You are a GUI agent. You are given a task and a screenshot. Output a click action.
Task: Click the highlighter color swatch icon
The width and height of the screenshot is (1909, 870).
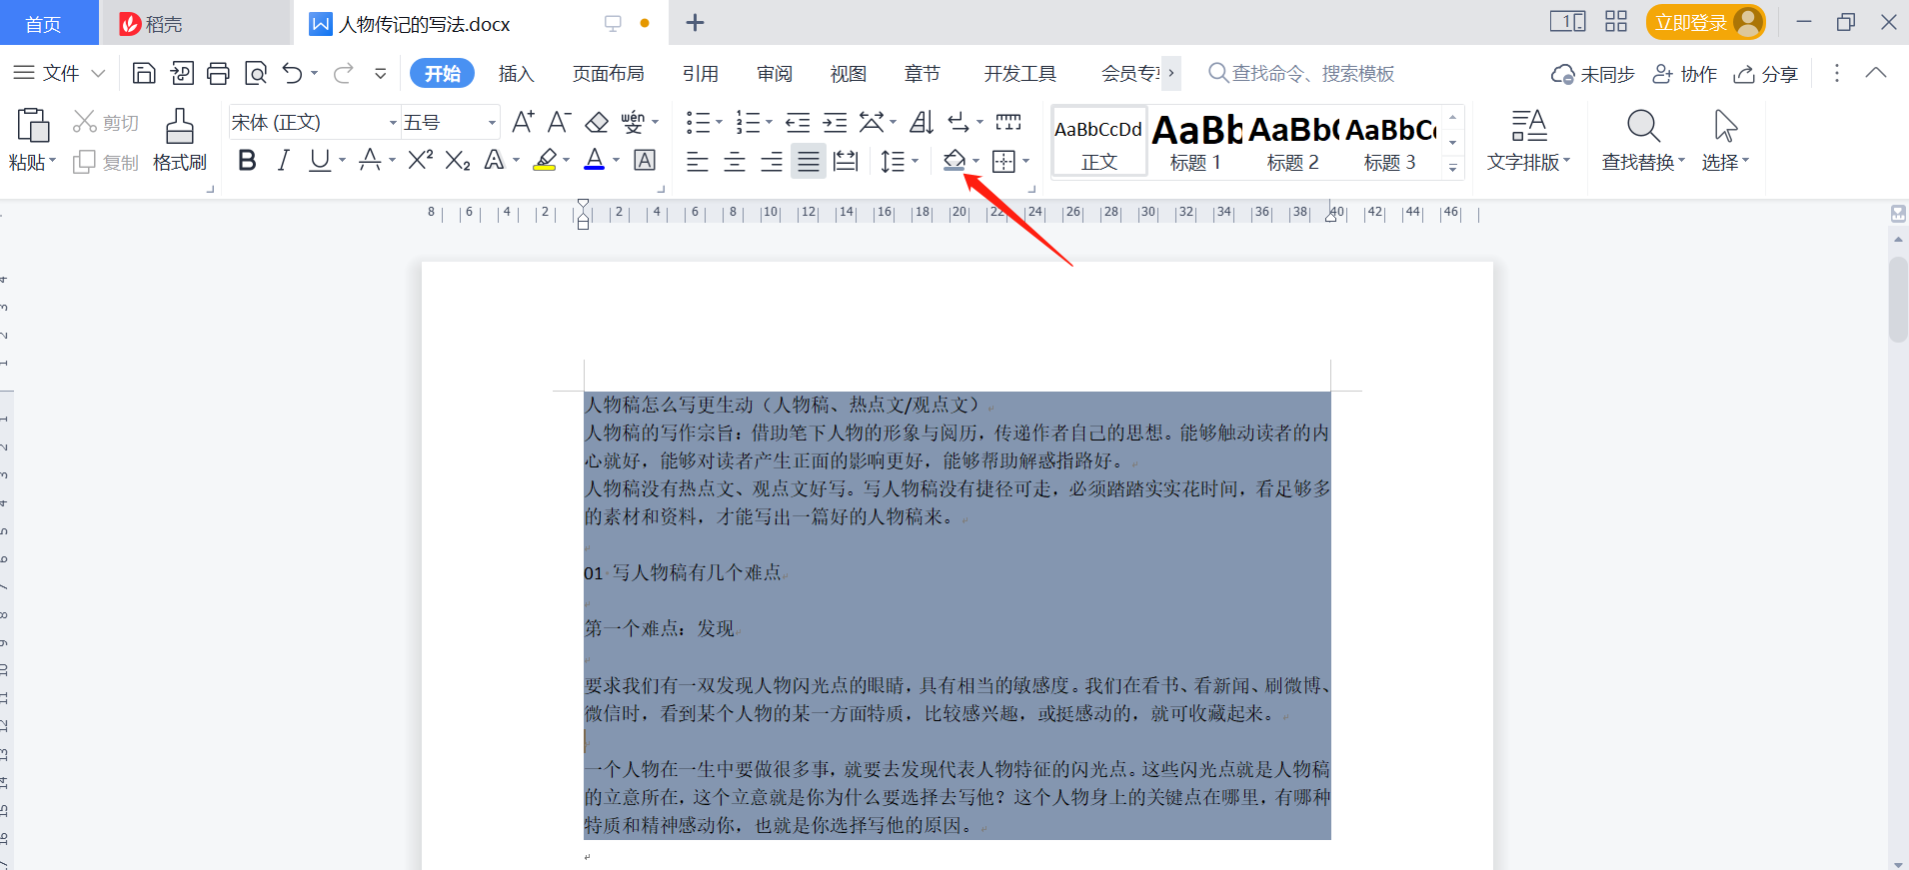pyautogui.click(x=545, y=160)
